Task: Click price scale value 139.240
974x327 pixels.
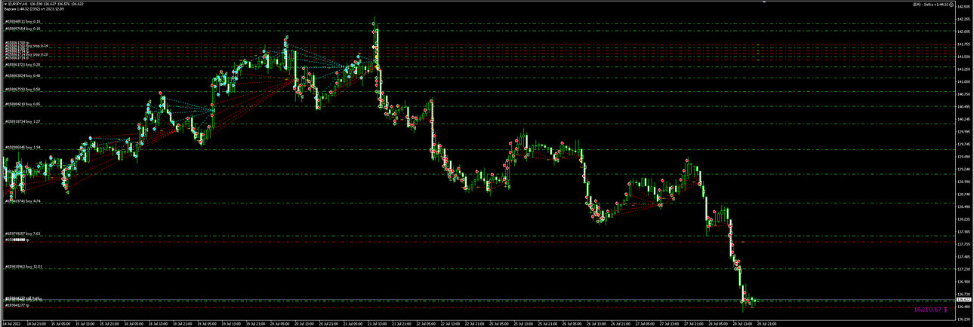Action: click(964, 170)
